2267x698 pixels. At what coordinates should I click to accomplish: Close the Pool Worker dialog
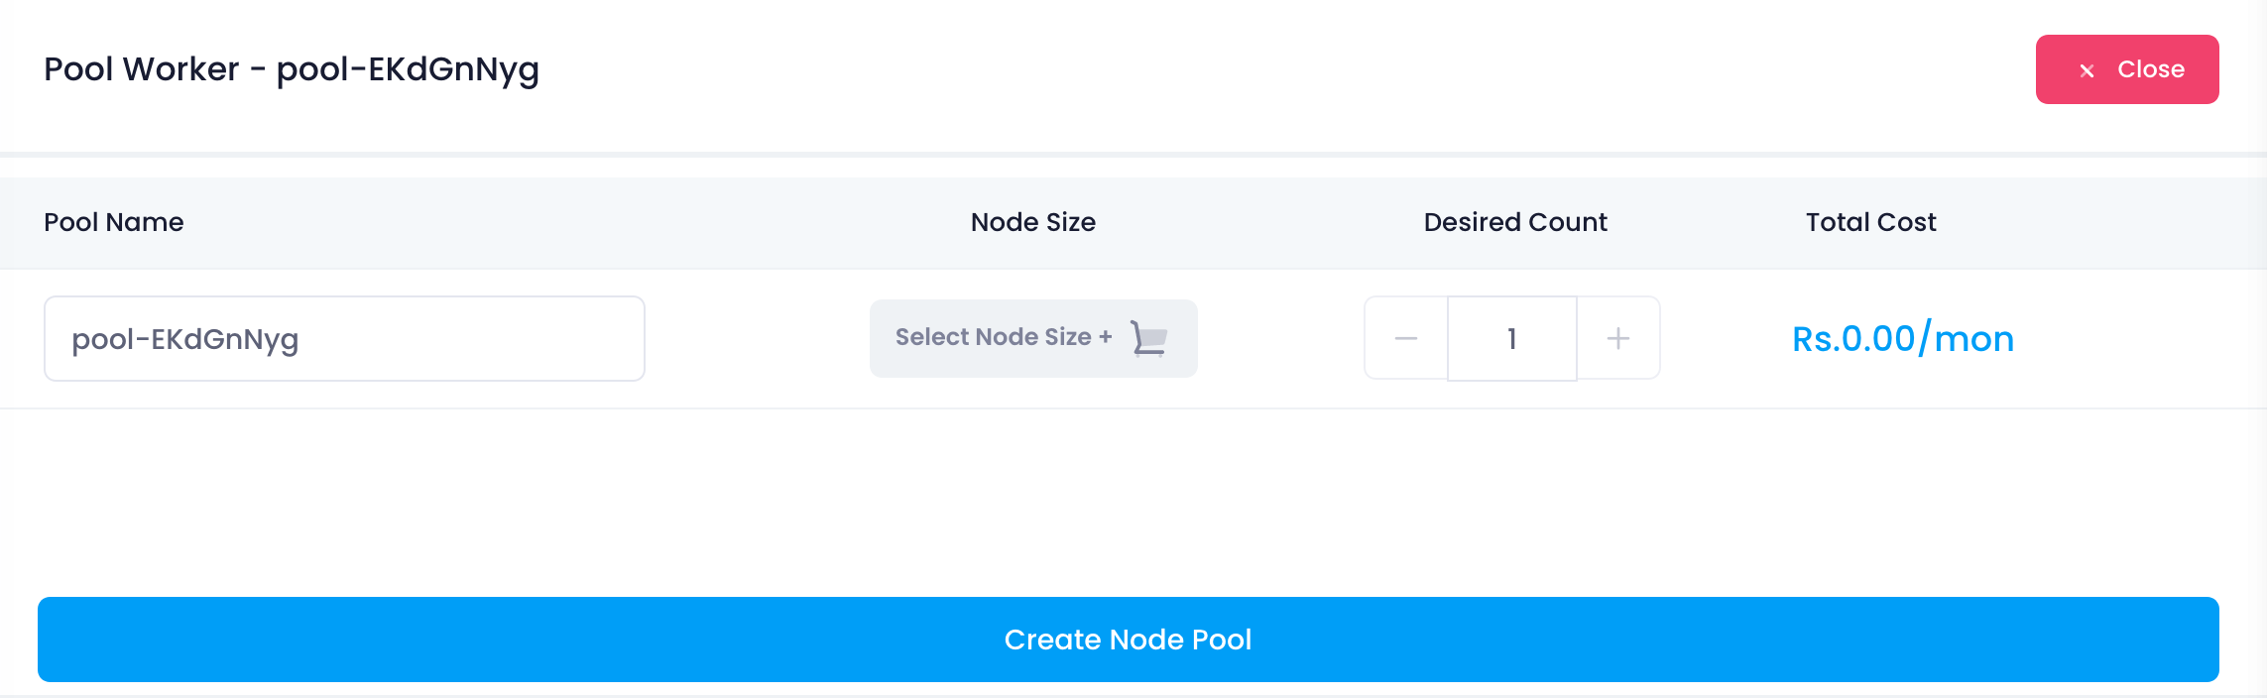point(2127,69)
